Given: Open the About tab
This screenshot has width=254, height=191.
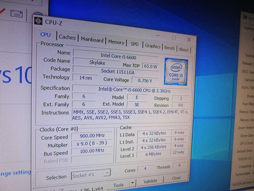Looking at the screenshot, I should [184, 49].
